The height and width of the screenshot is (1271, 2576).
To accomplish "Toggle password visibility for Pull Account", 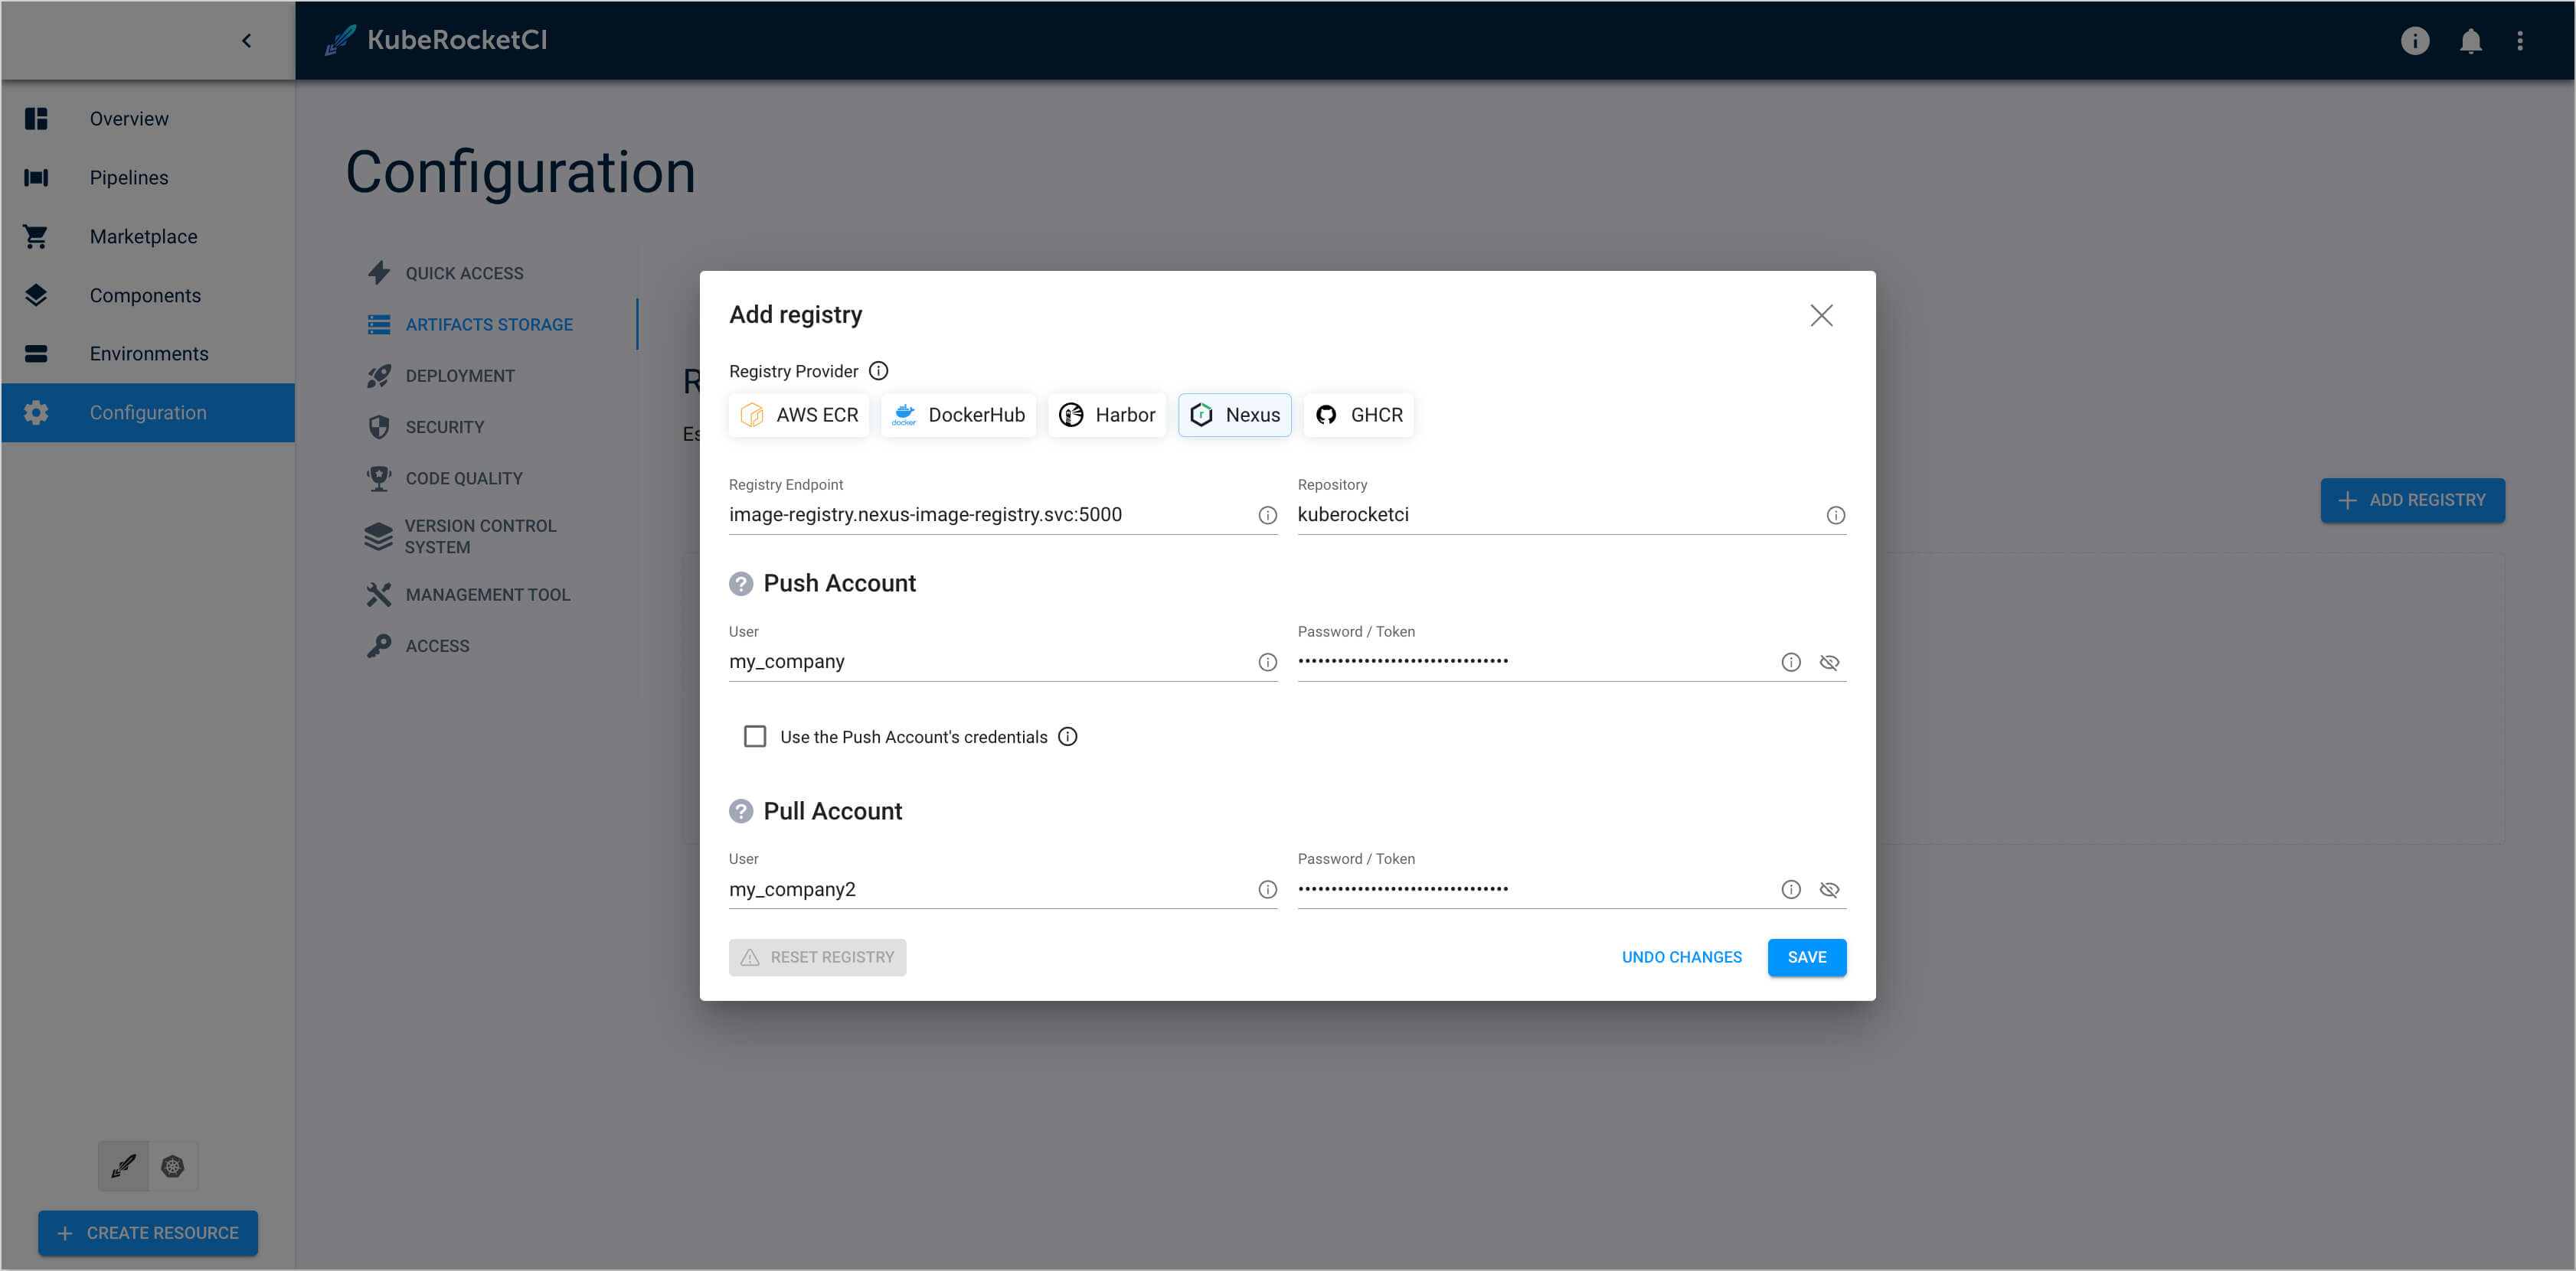I will 1829,888.
